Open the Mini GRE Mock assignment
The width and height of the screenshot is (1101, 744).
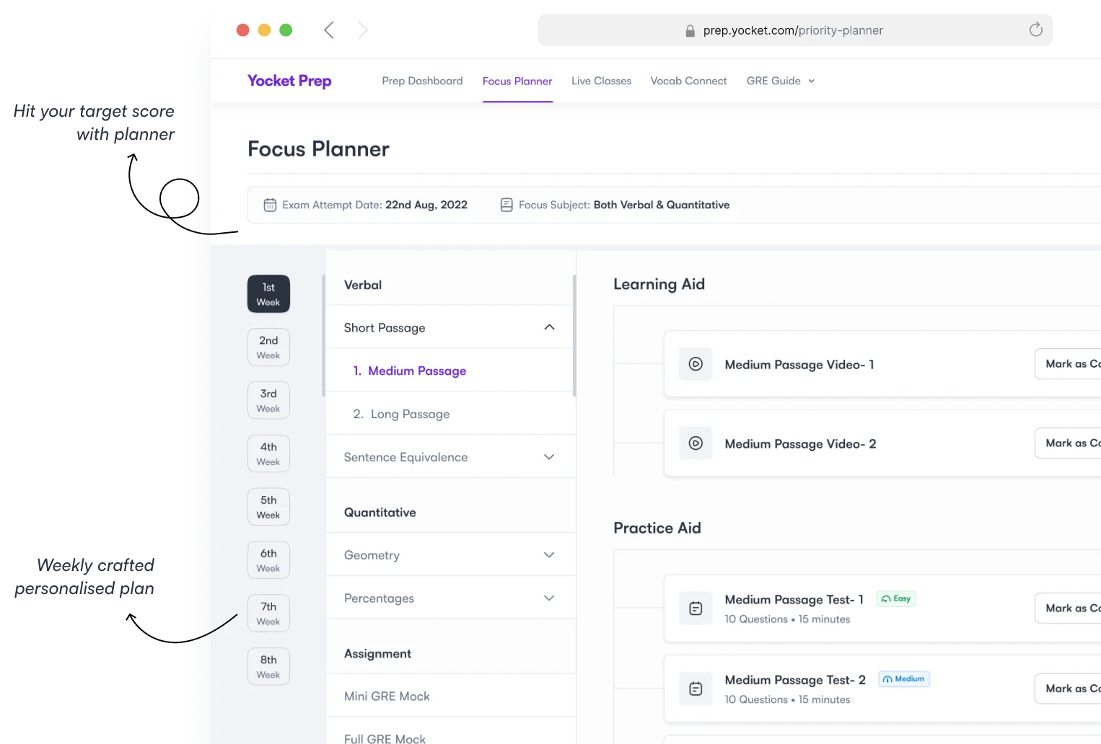click(450, 696)
